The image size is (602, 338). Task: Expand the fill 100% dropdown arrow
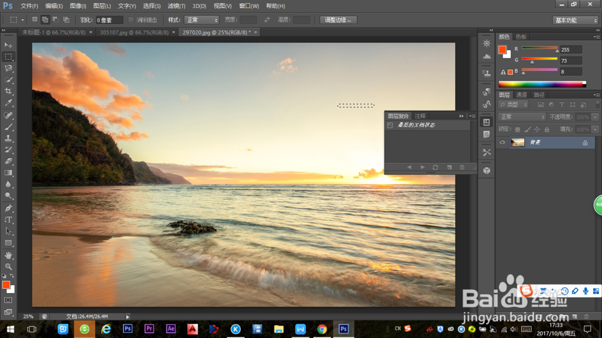(595, 129)
